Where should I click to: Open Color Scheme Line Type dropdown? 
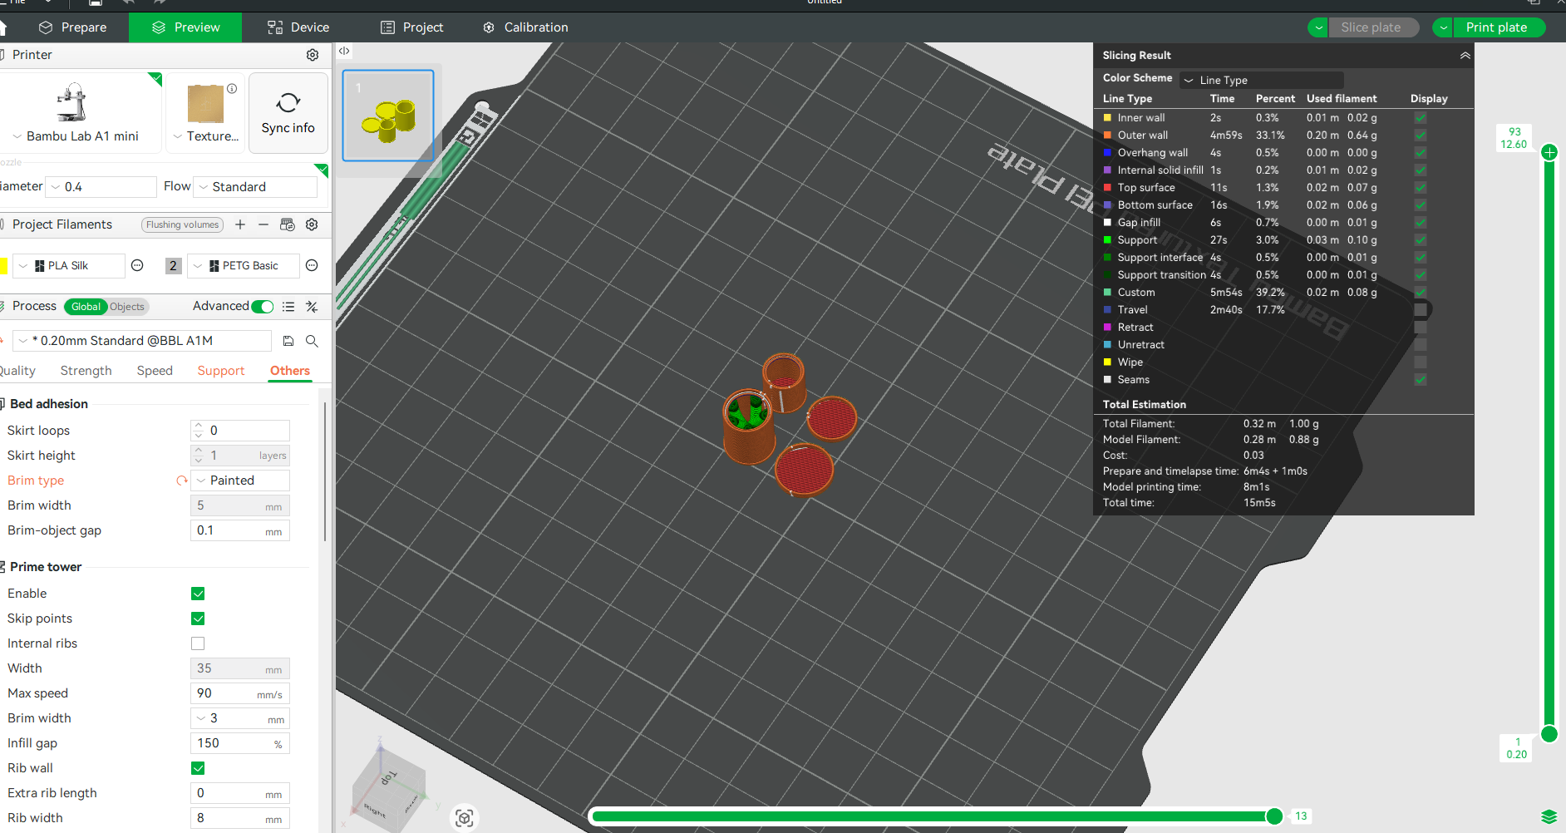(x=1262, y=80)
